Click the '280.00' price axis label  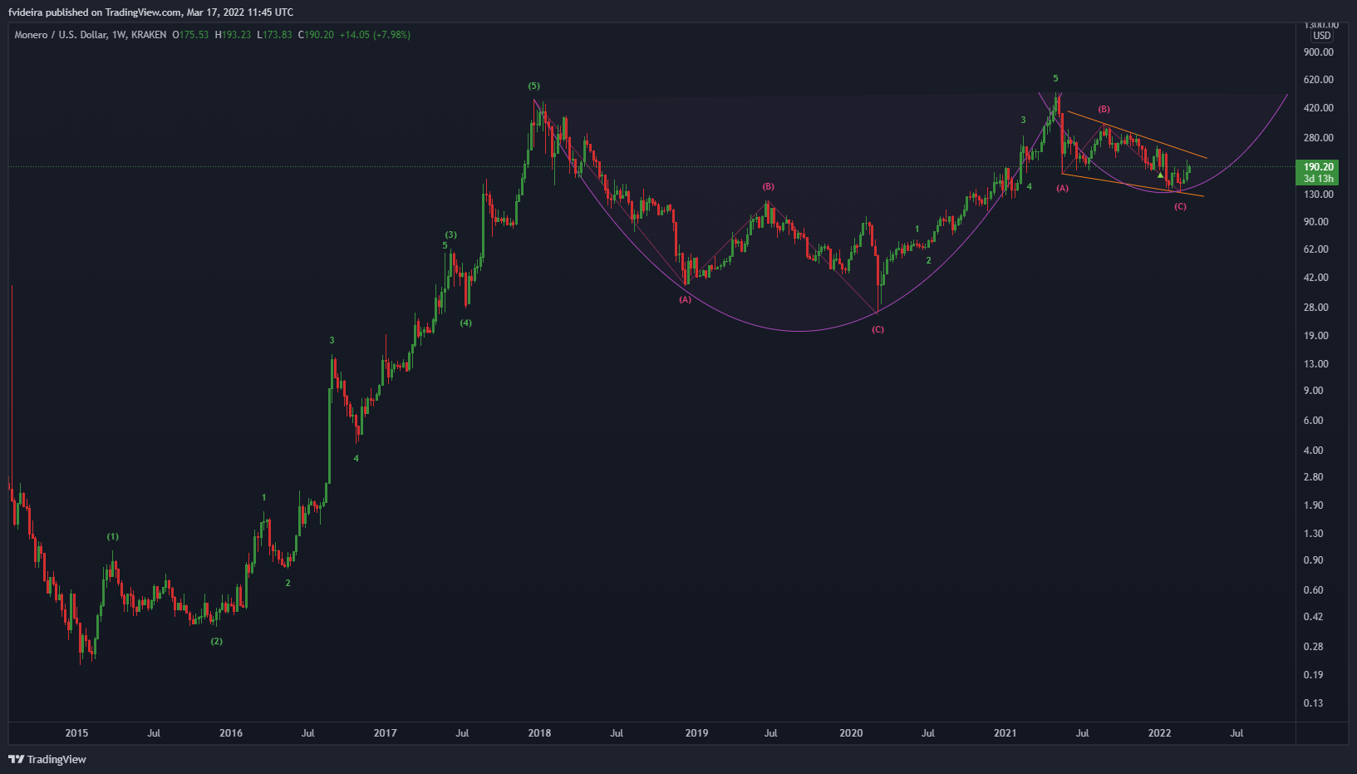tap(1319, 138)
